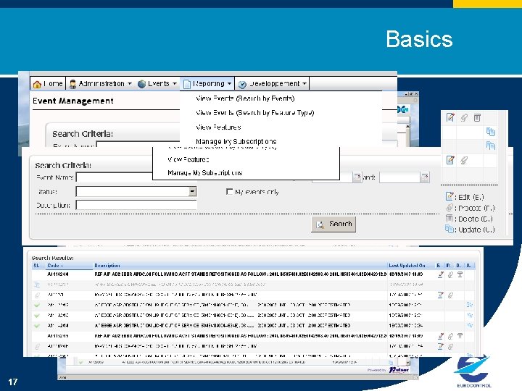Click Delete trash icon in enlarged panel
The width and height of the screenshot is (522, 391).
(477, 117)
